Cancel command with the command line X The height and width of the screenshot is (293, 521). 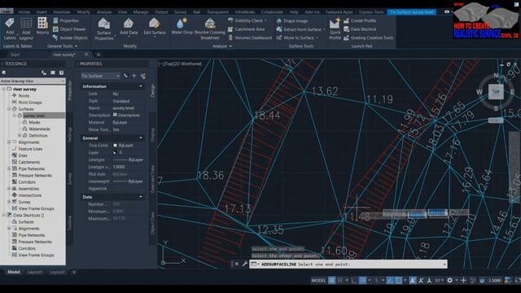(237, 264)
